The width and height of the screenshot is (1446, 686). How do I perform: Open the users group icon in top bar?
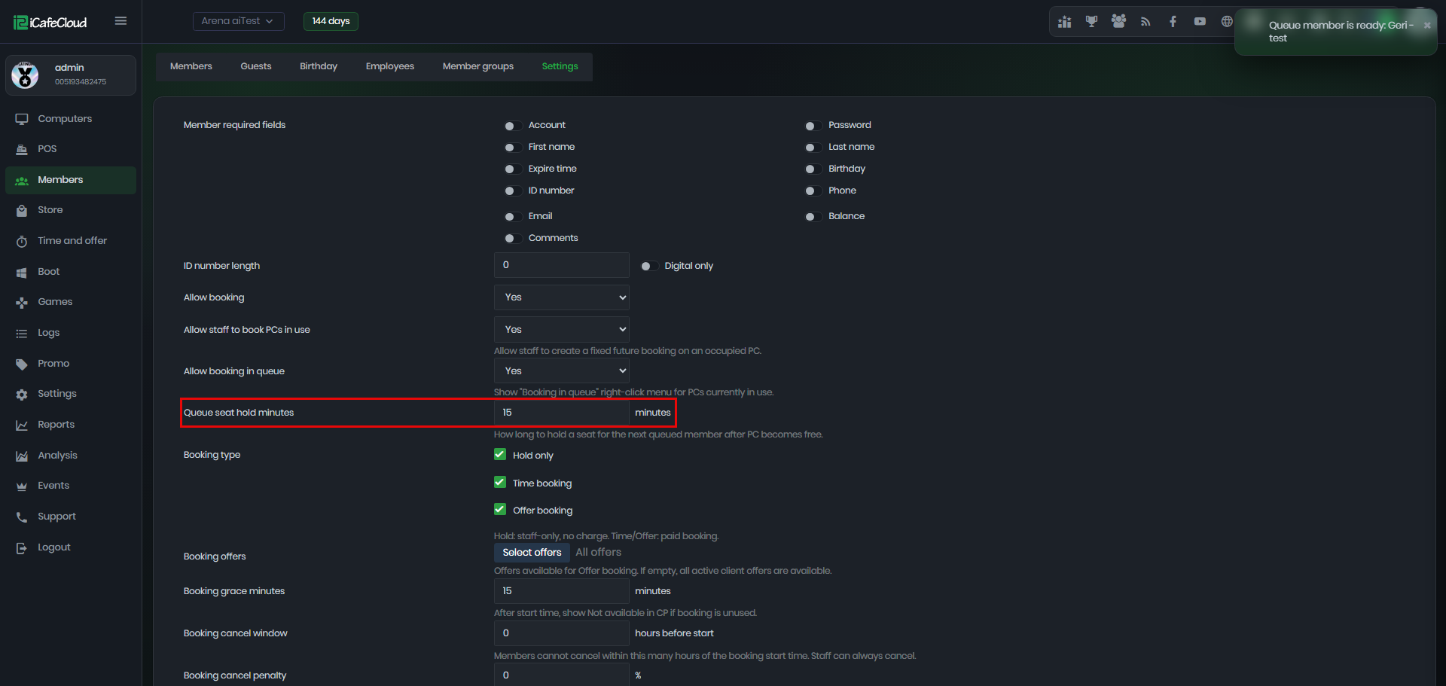[x=1118, y=21]
